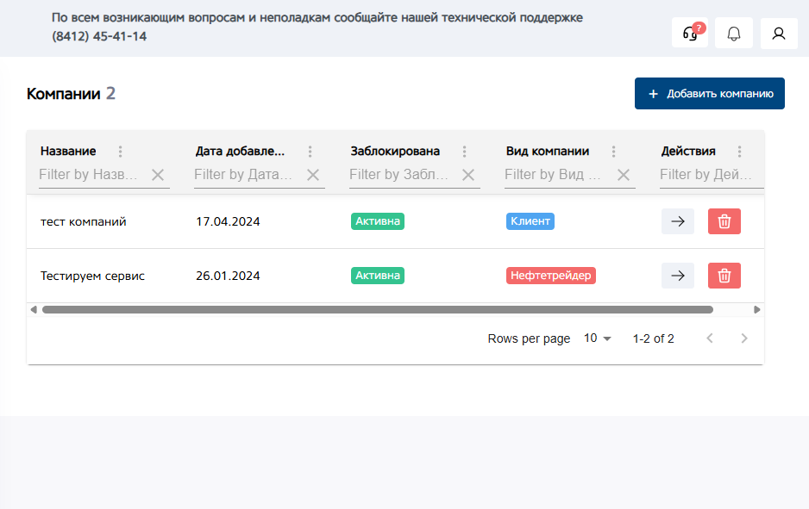809x509 pixels.
Task: Open Название column options menu
Action: (x=120, y=151)
